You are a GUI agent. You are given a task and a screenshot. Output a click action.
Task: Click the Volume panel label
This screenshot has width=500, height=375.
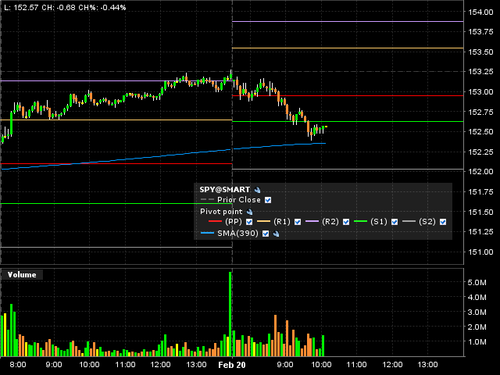click(22, 274)
